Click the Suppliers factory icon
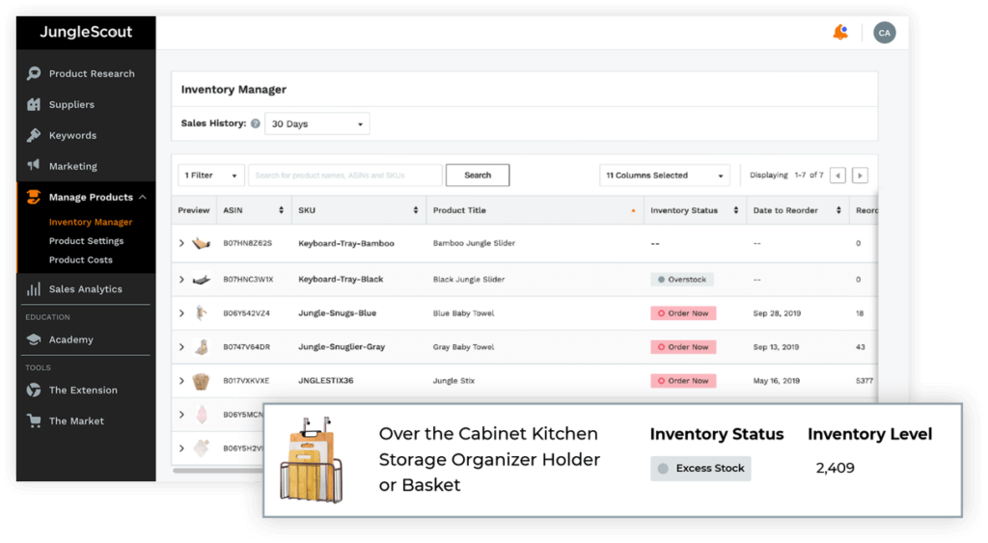 tap(34, 104)
